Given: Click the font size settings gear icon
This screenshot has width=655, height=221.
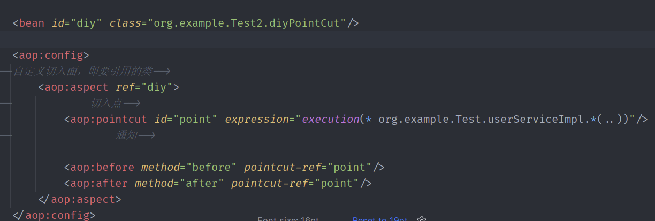Looking at the screenshot, I should click(x=422, y=219).
